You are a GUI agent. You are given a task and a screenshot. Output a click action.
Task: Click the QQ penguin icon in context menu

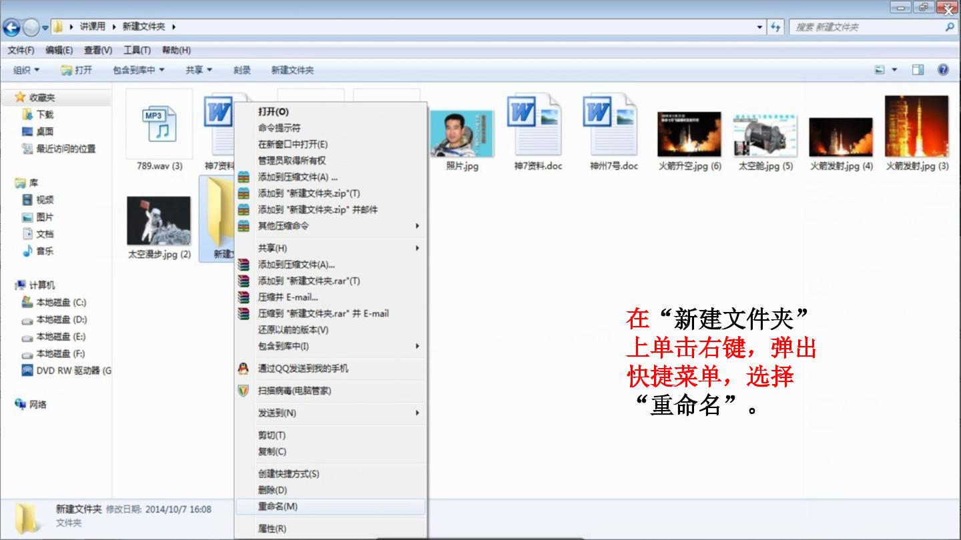(x=244, y=369)
